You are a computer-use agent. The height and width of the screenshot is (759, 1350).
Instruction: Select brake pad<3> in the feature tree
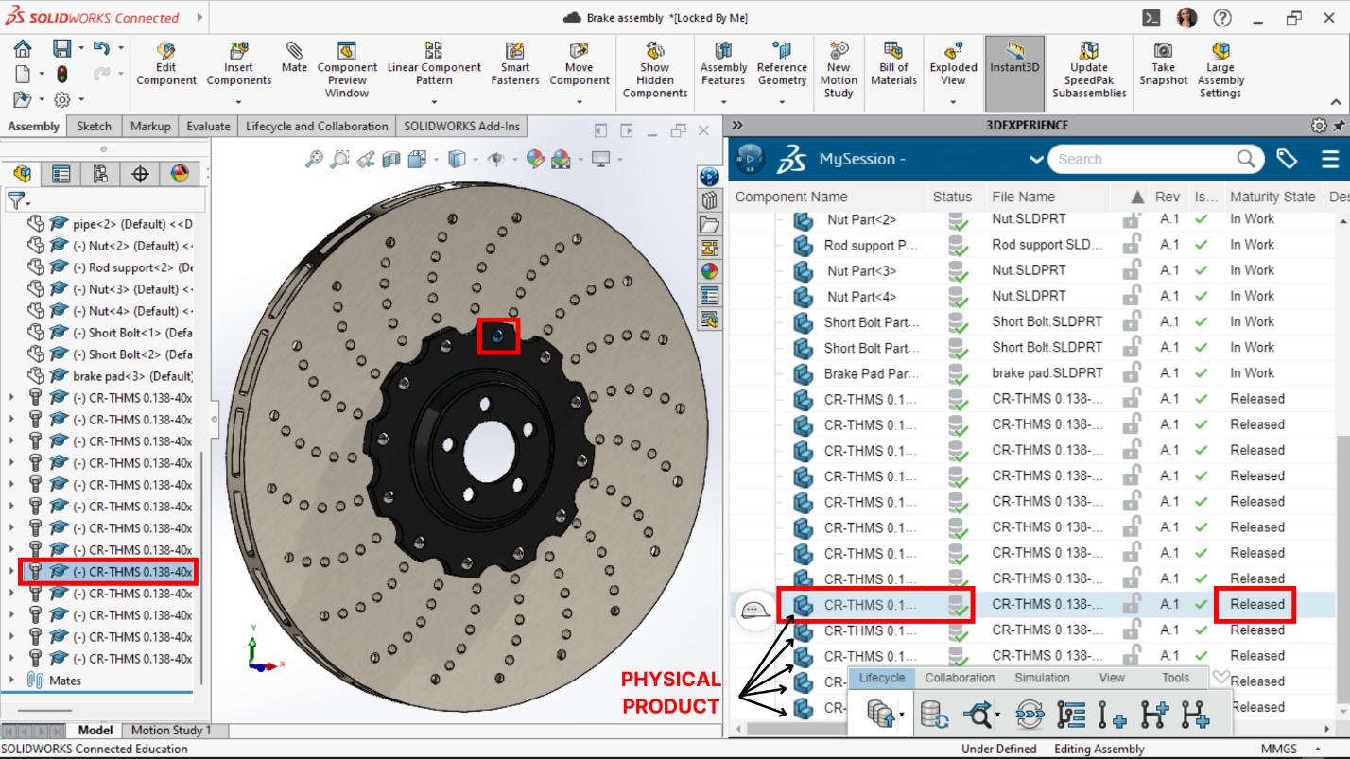(112, 376)
